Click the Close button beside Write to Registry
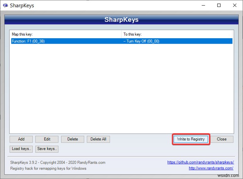The image size is (243, 179). (221, 139)
